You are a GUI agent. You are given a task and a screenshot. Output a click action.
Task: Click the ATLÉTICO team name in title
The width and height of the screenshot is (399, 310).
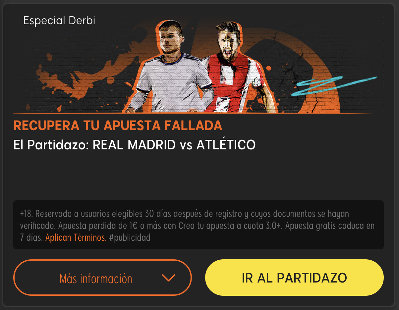click(226, 145)
